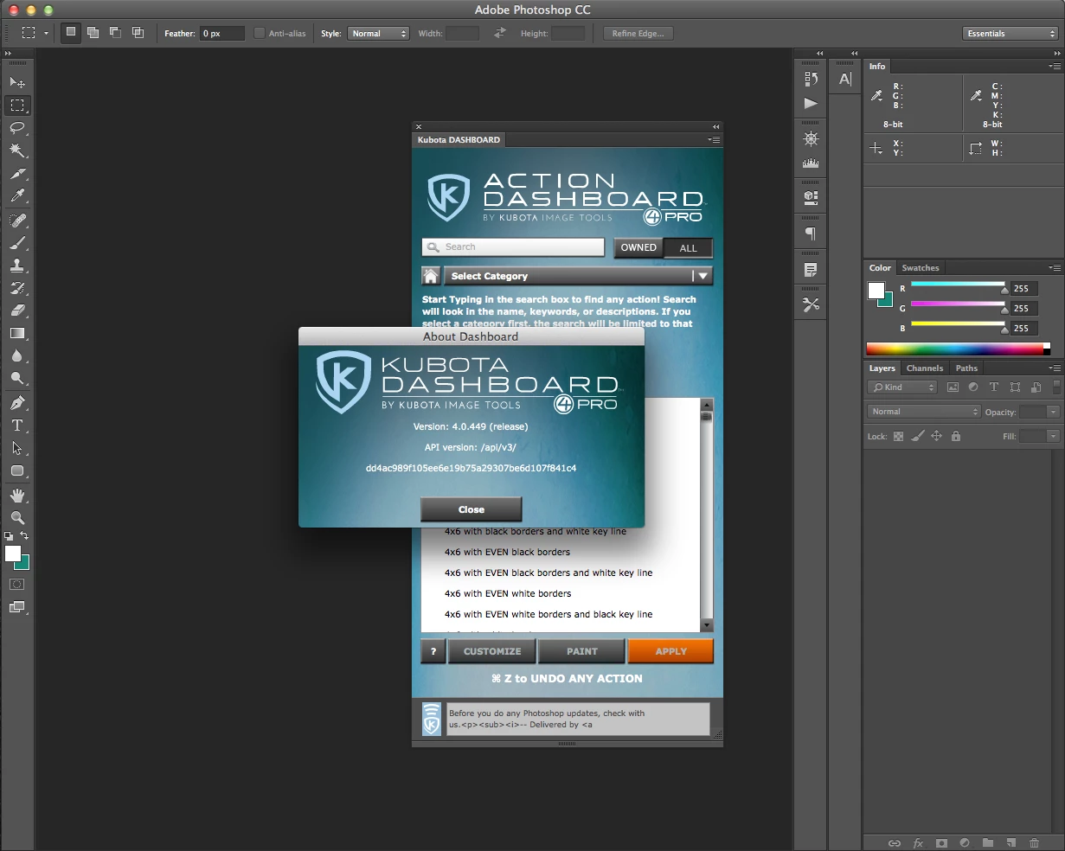Choose Add to selection mode
1065x851 pixels.
point(93,33)
